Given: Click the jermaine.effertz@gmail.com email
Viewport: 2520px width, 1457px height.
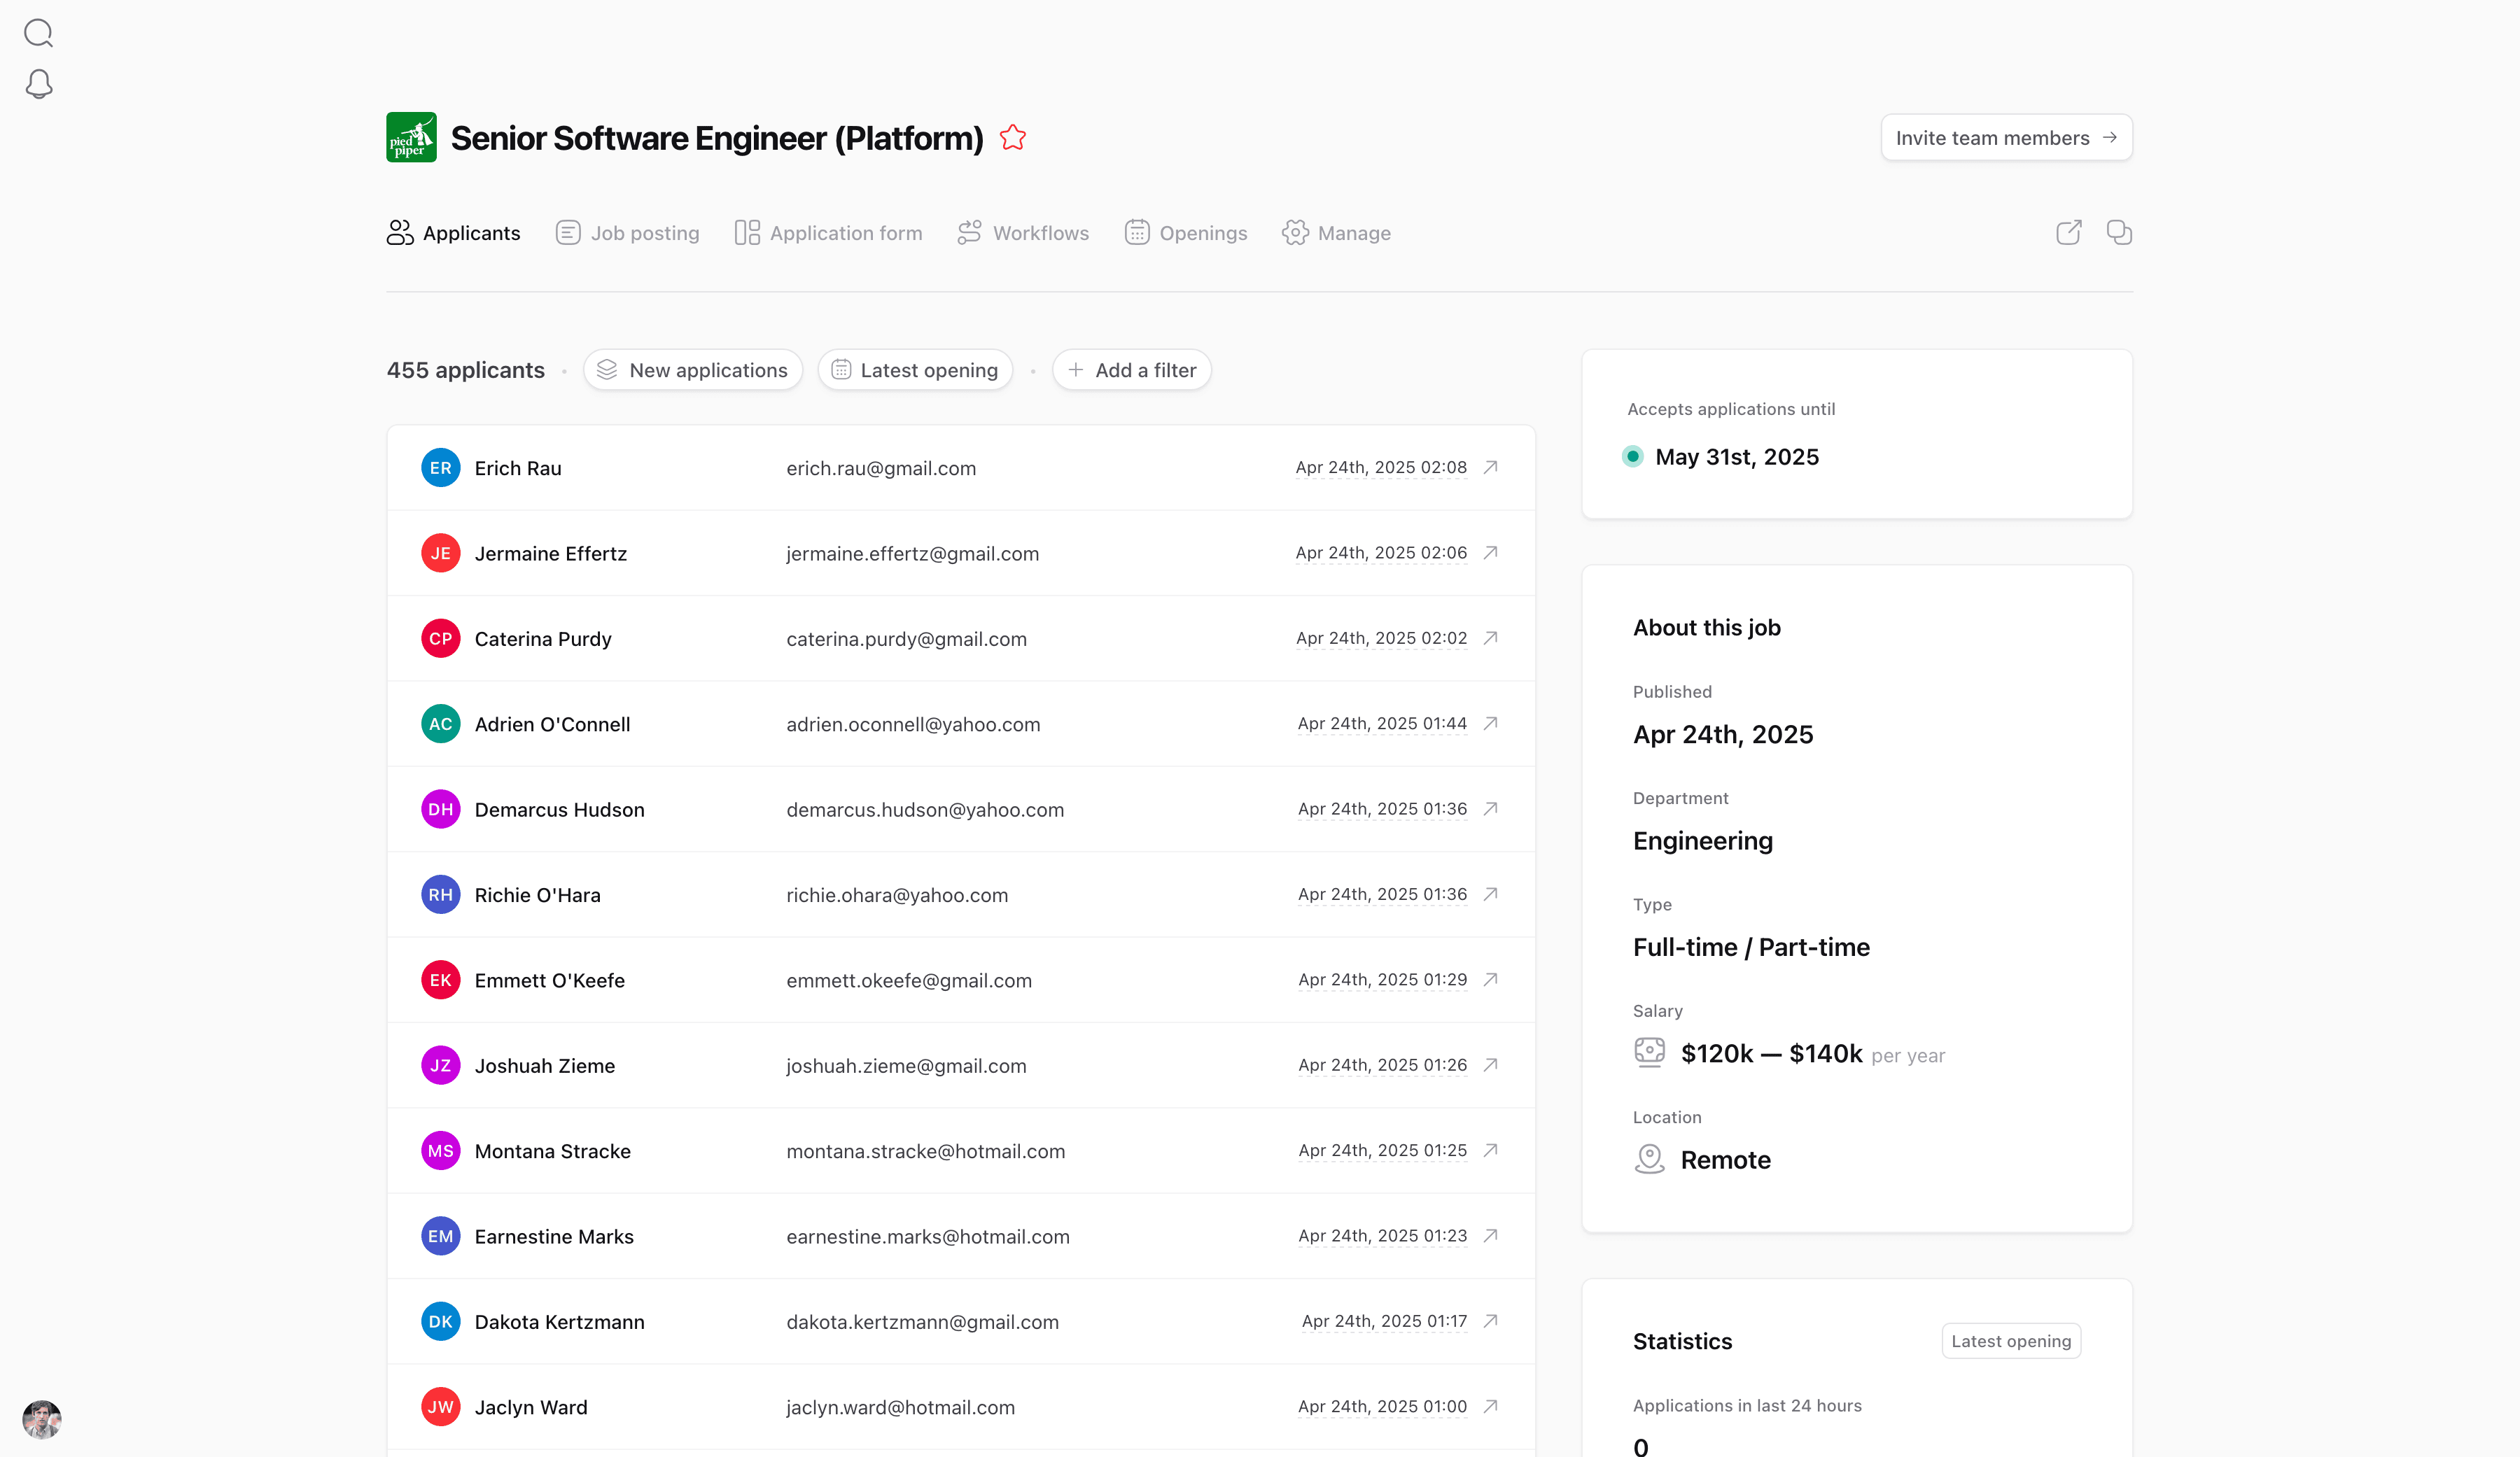Looking at the screenshot, I should pos(912,554).
